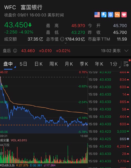
Task: Expand the after-hours 19:02 chevron
Action: [x=126, y=51]
